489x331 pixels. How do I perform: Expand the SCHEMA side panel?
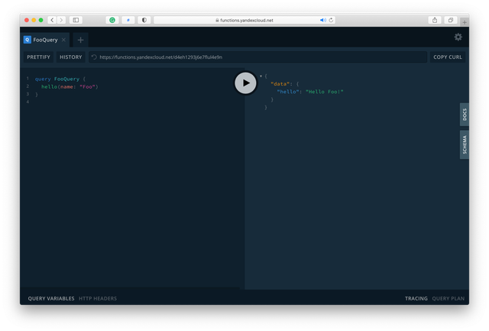pos(465,144)
